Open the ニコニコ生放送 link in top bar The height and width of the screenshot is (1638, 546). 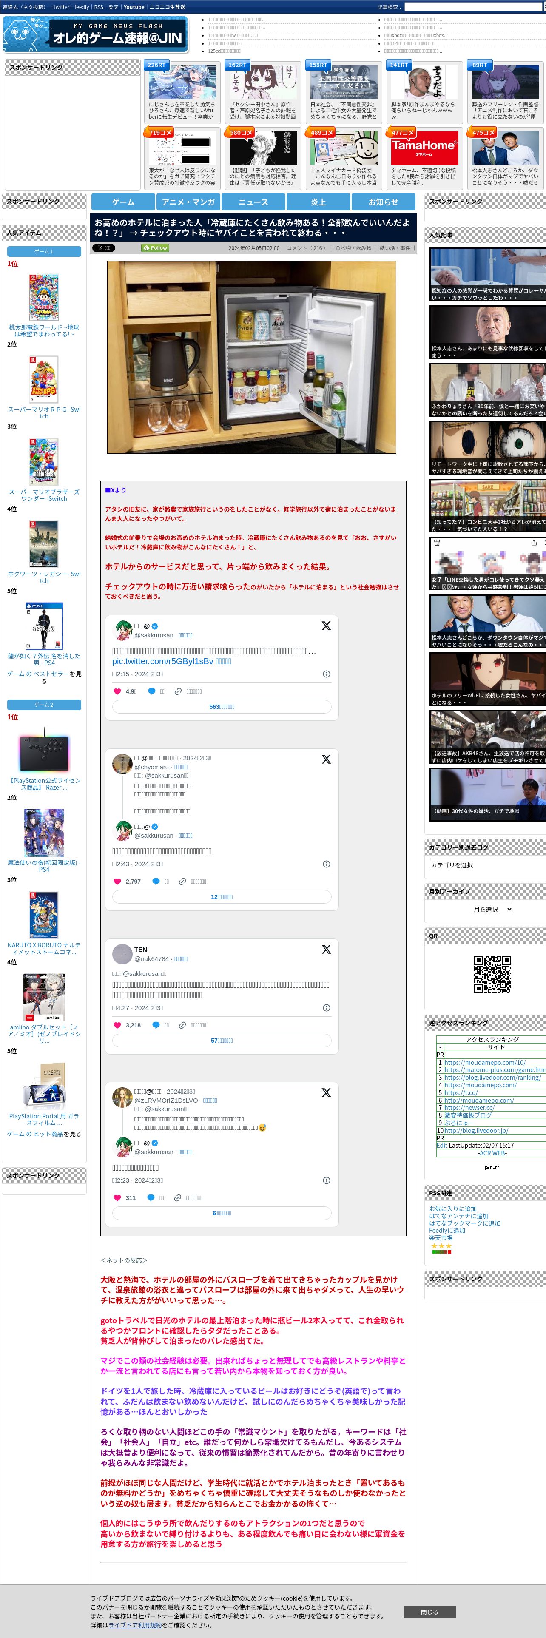click(167, 7)
